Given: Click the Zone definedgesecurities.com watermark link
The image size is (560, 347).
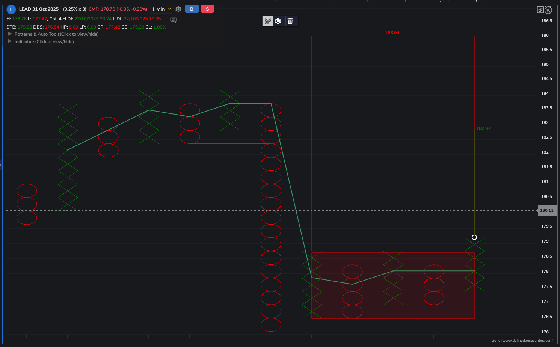Looking at the screenshot, I should pos(522,341).
